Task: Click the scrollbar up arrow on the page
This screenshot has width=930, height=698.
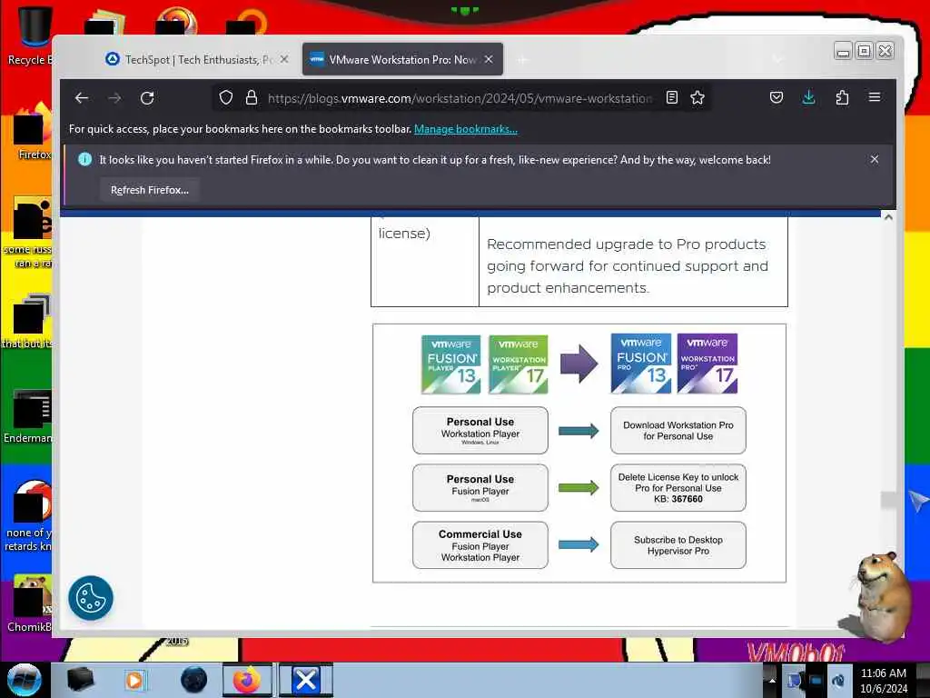Action: pos(888,217)
